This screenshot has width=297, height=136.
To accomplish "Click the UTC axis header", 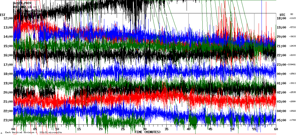I will (x=282, y=15).
